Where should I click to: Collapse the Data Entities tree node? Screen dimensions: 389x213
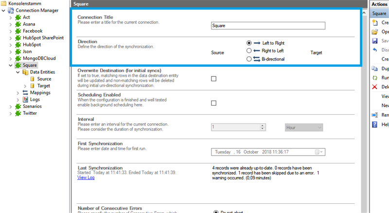click(18, 72)
